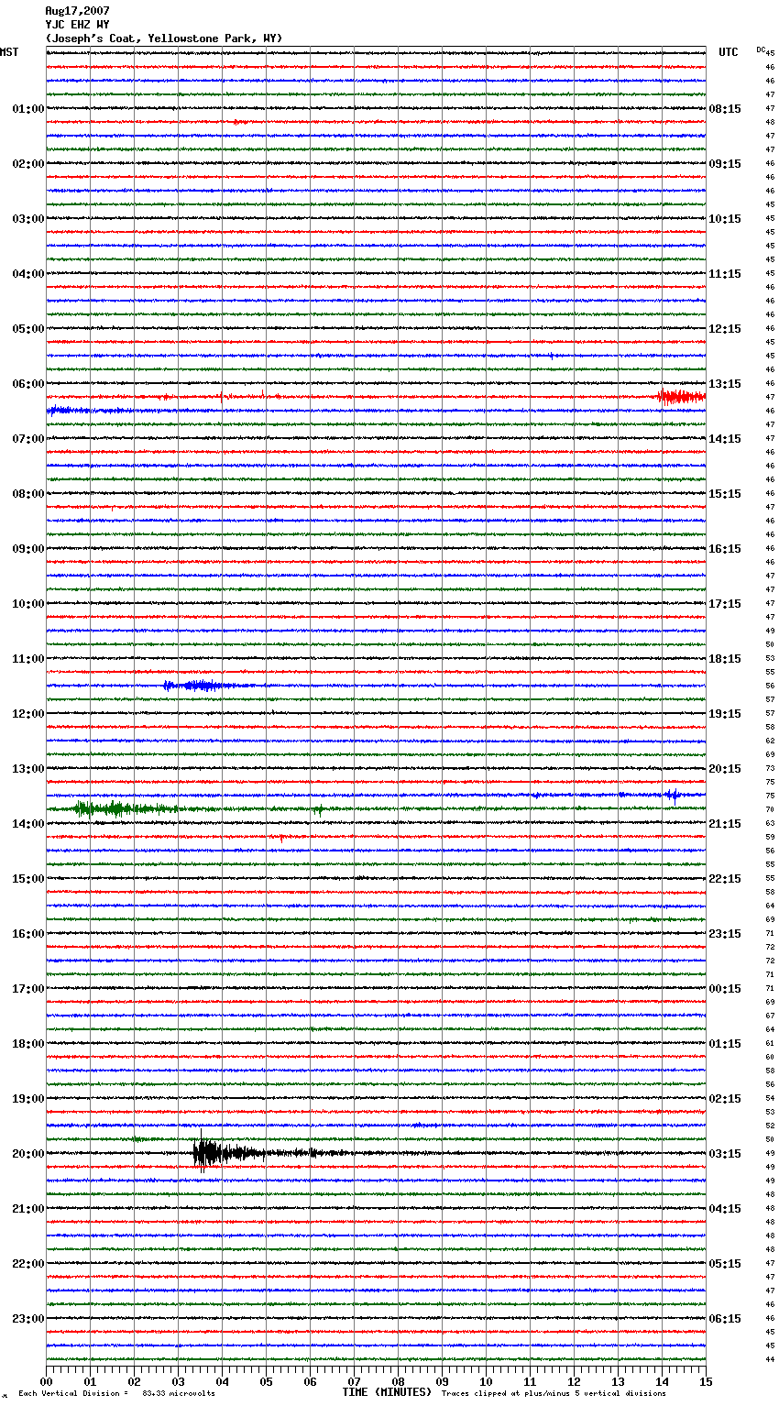This screenshot has width=779, height=1406.
Task: Click the Joseph's Coat, Yellowstone Park location title
Action: [164, 38]
